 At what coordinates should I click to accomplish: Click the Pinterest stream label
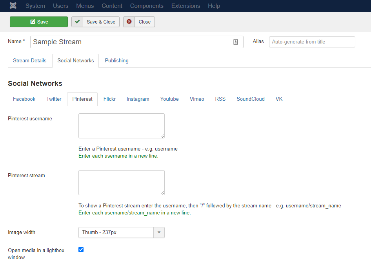pyautogui.click(x=26, y=176)
